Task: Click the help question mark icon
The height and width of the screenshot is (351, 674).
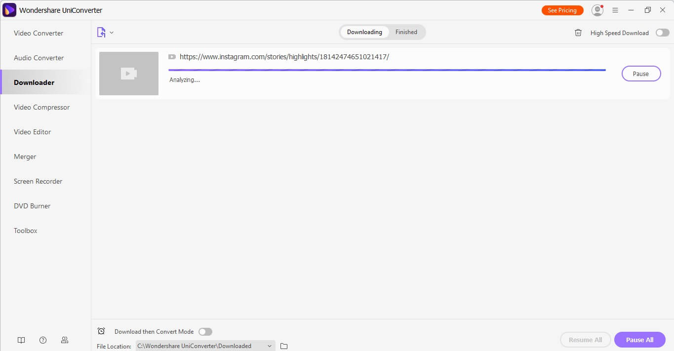Action: pos(43,340)
